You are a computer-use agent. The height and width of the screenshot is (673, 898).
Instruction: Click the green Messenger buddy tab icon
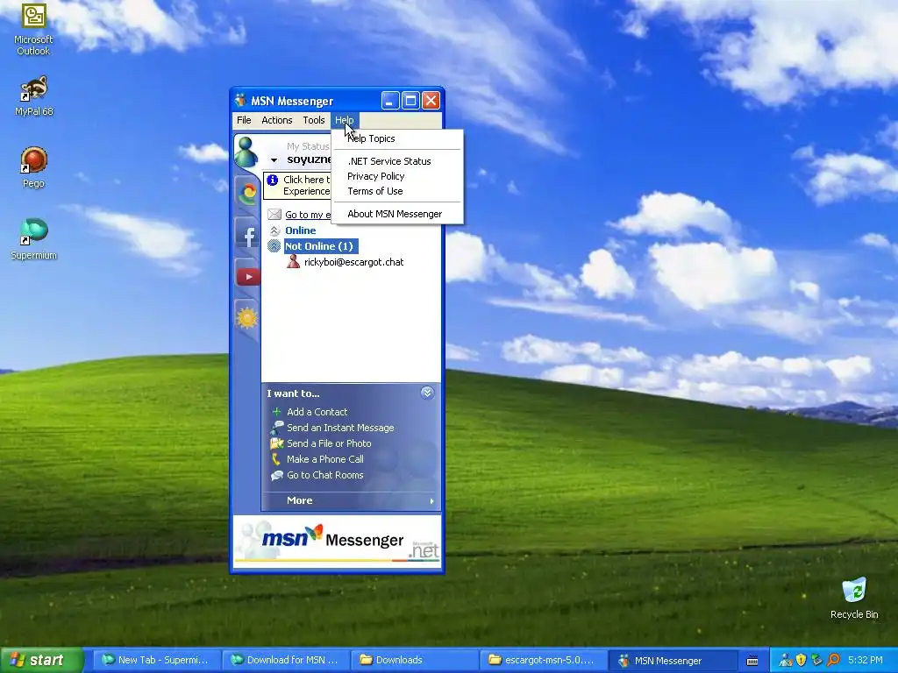tap(246, 152)
